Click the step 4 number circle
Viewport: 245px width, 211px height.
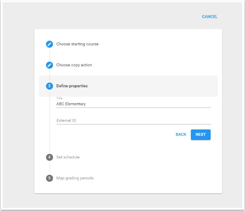tap(49, 157)
